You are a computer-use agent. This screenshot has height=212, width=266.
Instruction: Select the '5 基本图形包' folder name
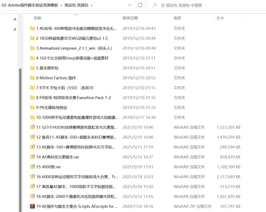click(x=47, y=68)
